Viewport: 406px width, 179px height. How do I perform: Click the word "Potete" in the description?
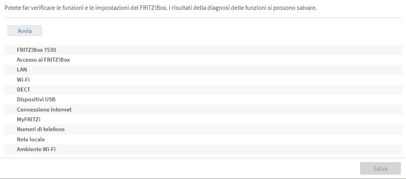pyautogui.click(x=13, y=8)
